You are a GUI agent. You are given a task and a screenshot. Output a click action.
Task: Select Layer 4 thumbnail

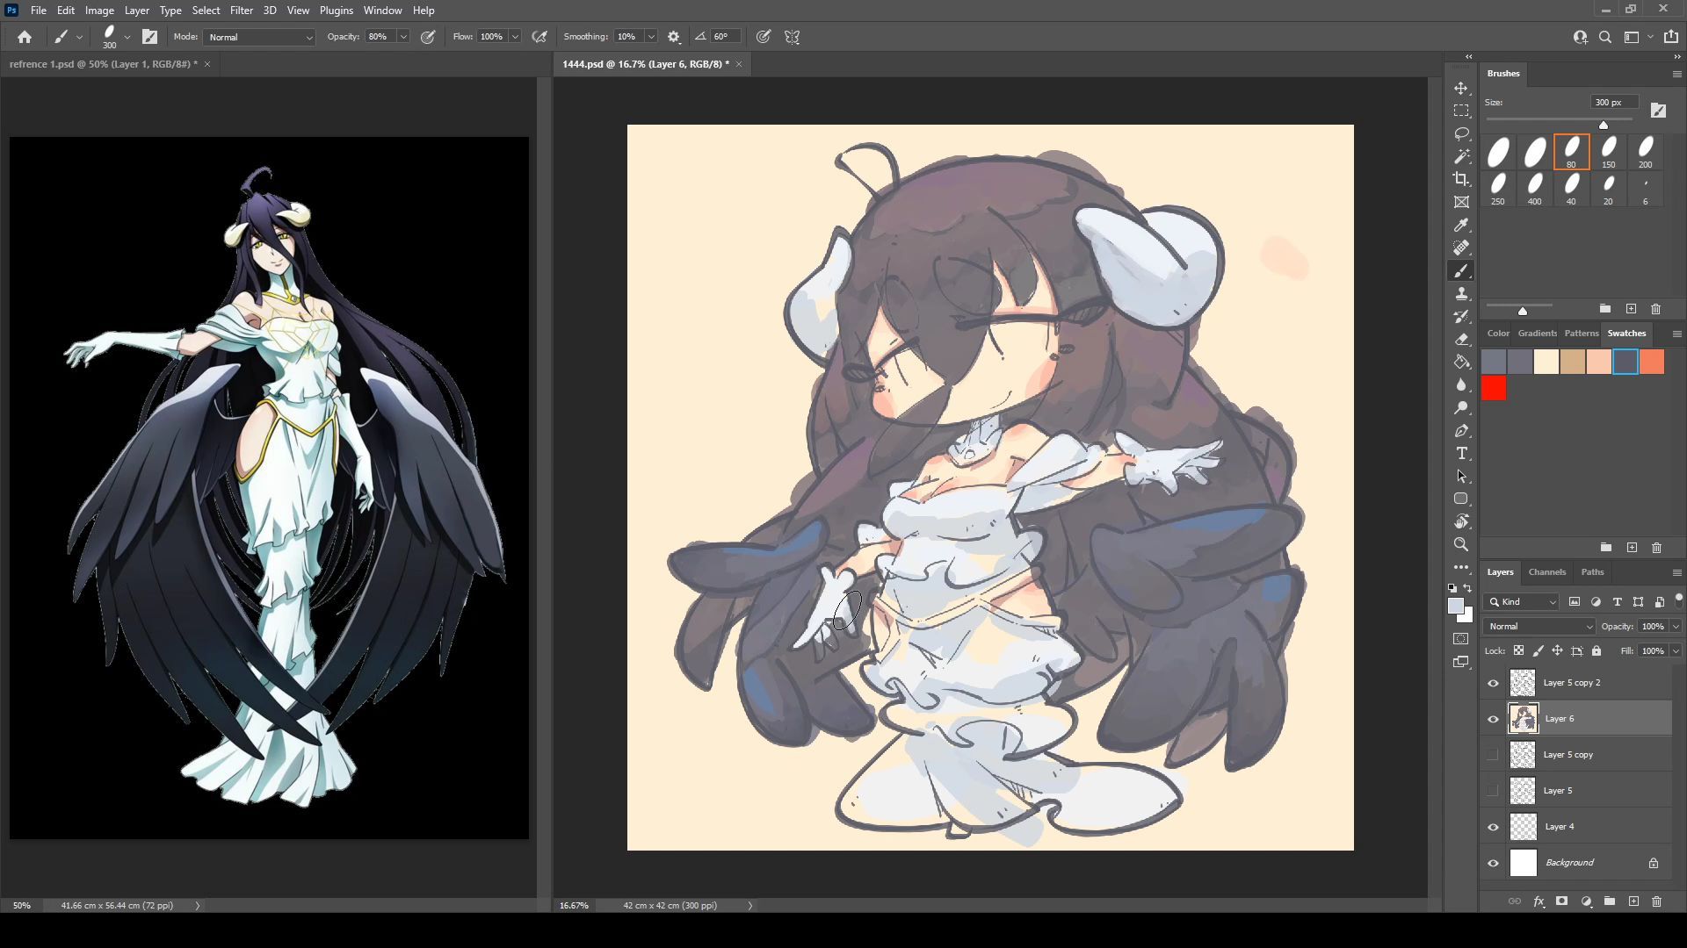click(x=1523, y=827)
